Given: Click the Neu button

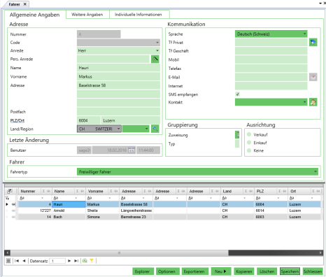Looking at the screenshot, I should (x=220, y=271).
